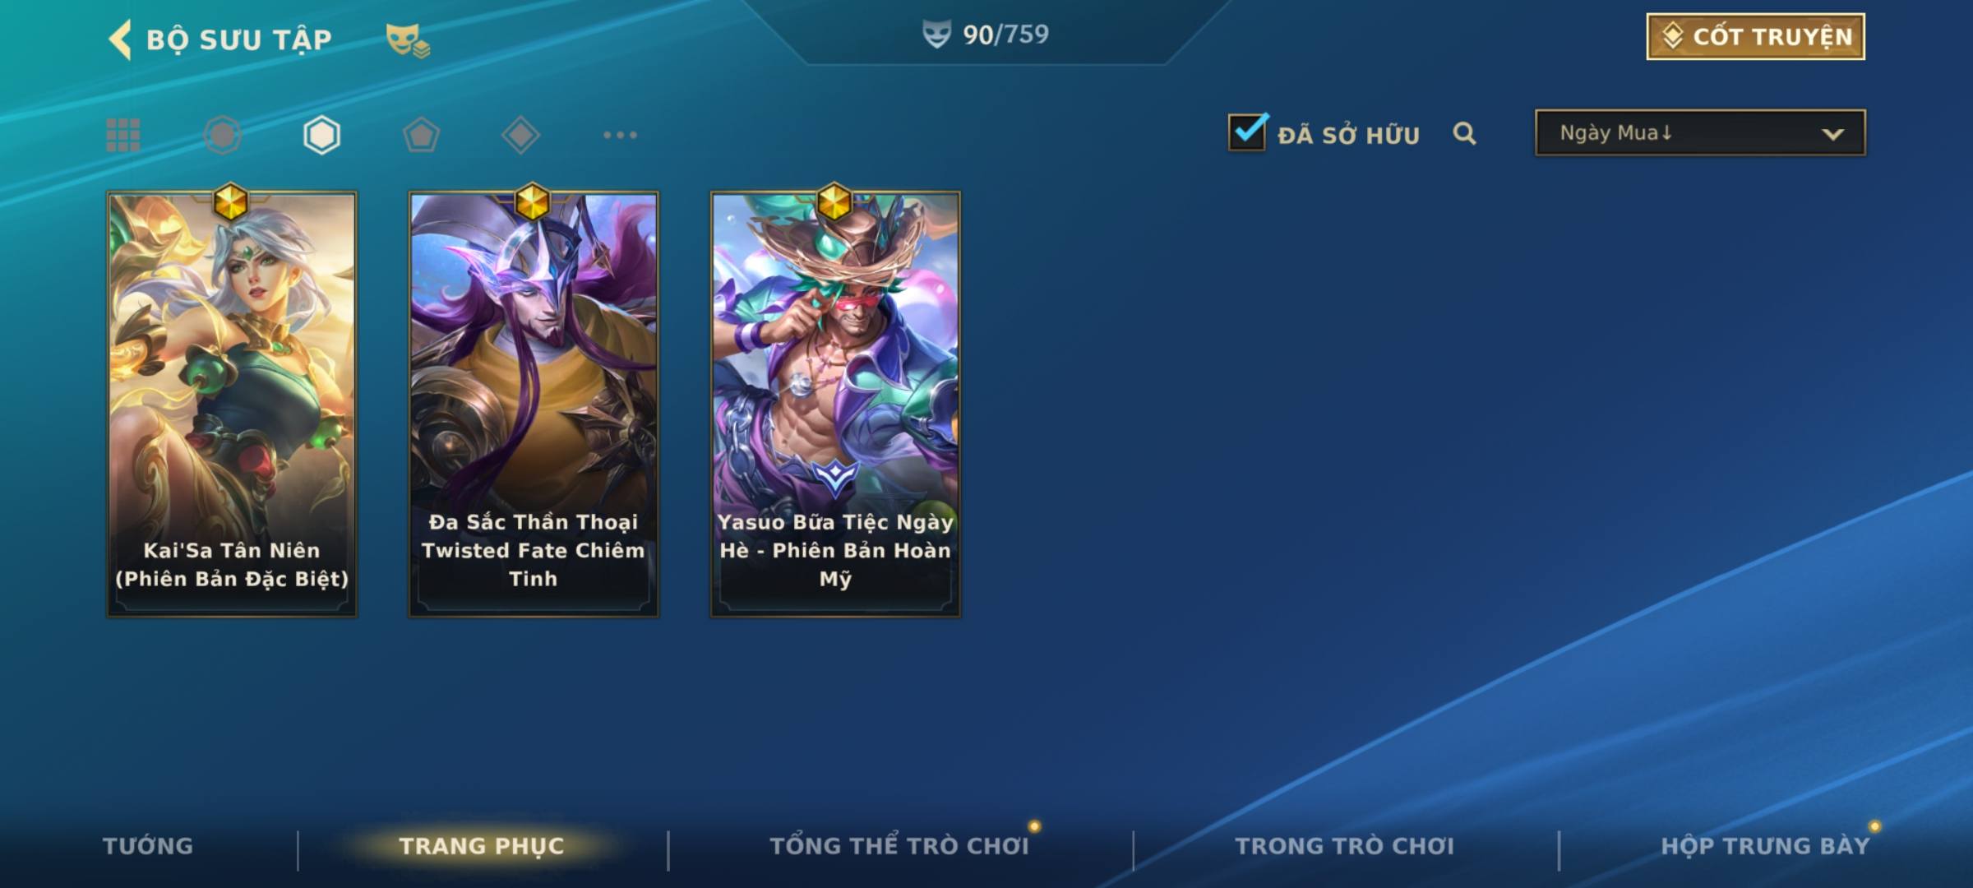Select the hexagon rarity filter icon

coord(321,135)
